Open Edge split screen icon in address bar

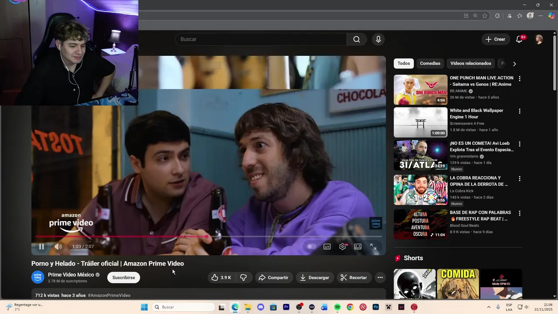pos(466,16)
